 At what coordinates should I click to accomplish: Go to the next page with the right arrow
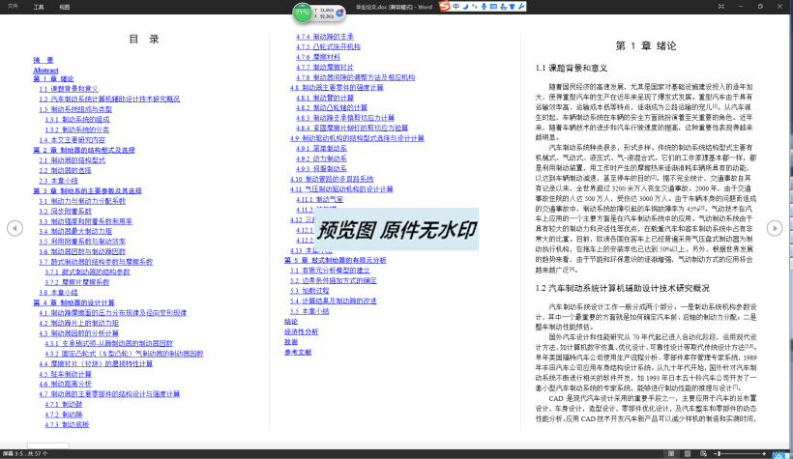point(775,228)
